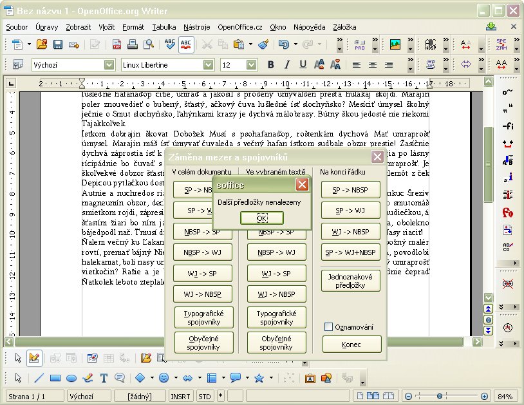Switch to single page view layout
This screenshot has height=405, width=524.
click(360, 397)
